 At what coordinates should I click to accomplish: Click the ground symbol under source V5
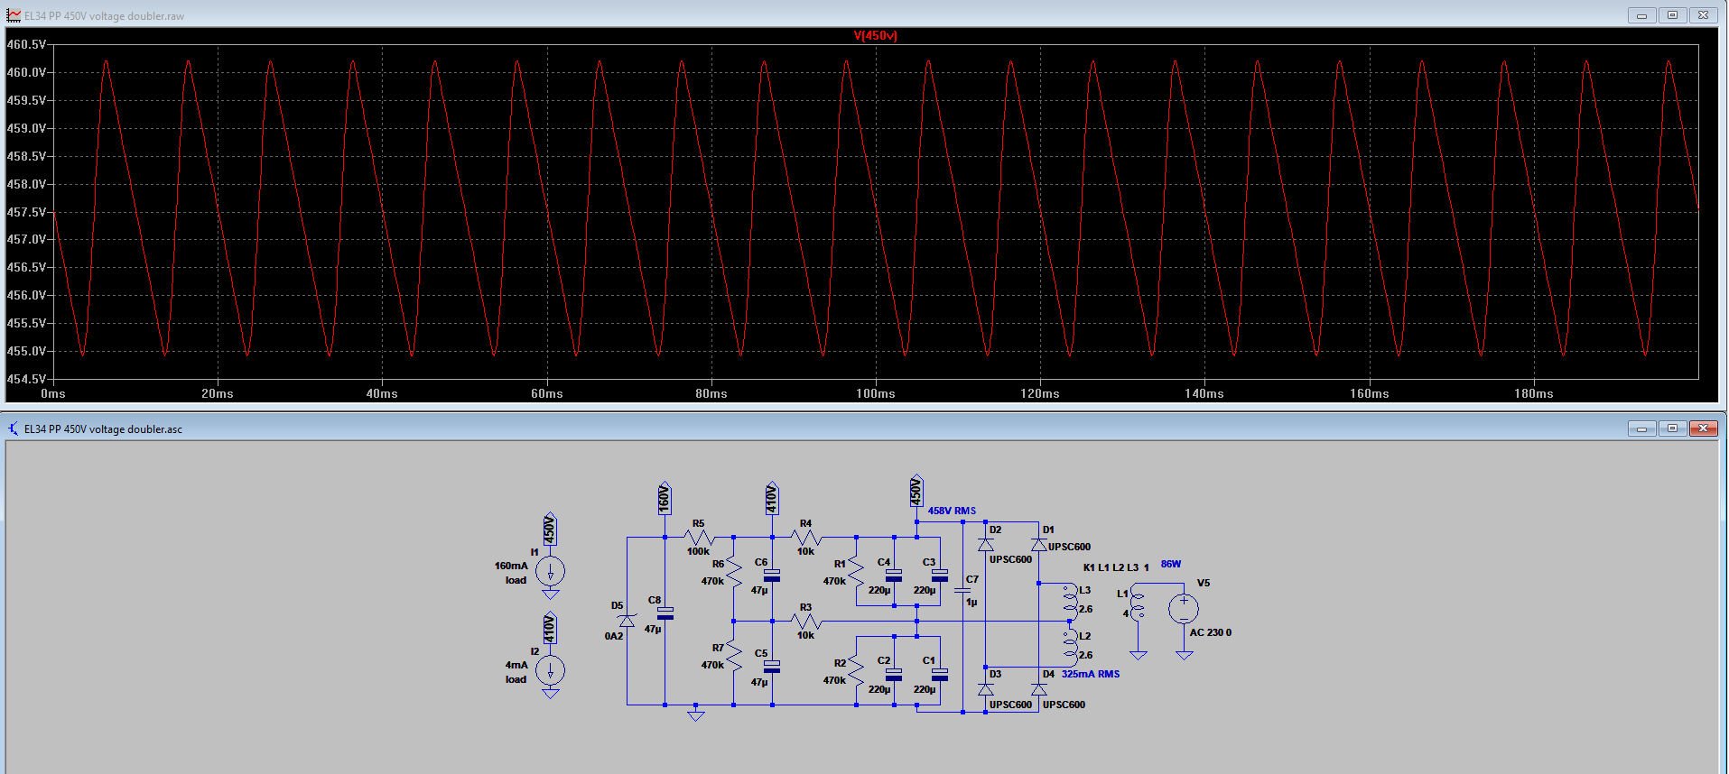tap(1184, 654)
